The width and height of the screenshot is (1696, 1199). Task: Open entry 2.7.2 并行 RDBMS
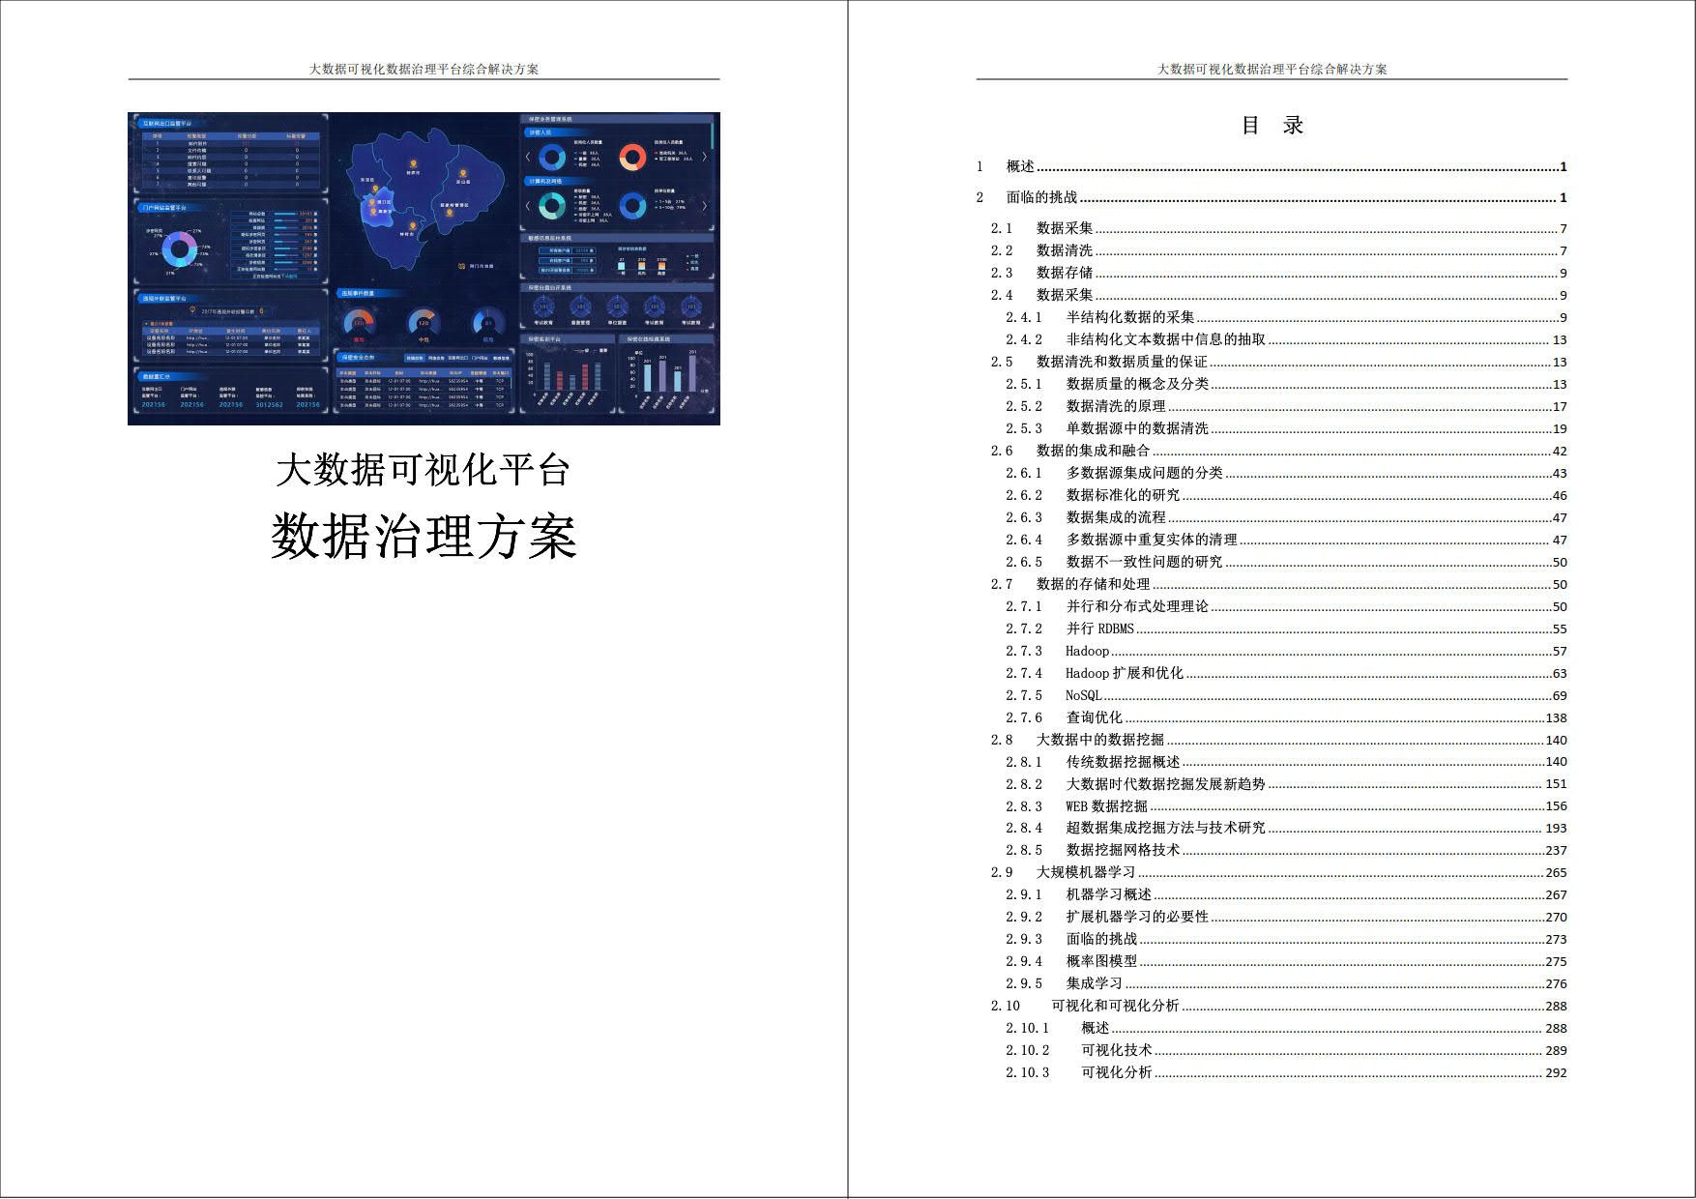pos(1286,629)
